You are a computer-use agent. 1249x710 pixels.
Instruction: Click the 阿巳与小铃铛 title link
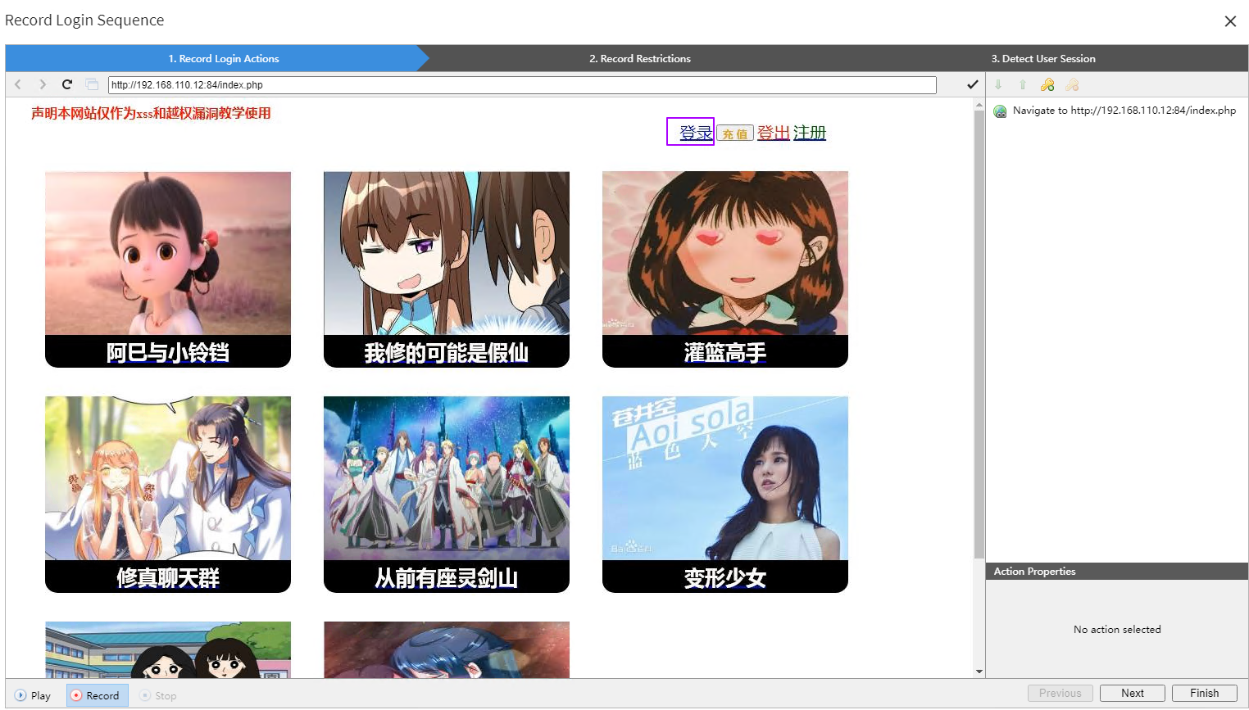pyautogui.click(x=168, y=353)
